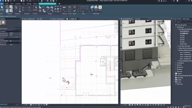Finish edit mode with green checkmark
The width and height of the screenshot is (192, 108).
(75, 11)
